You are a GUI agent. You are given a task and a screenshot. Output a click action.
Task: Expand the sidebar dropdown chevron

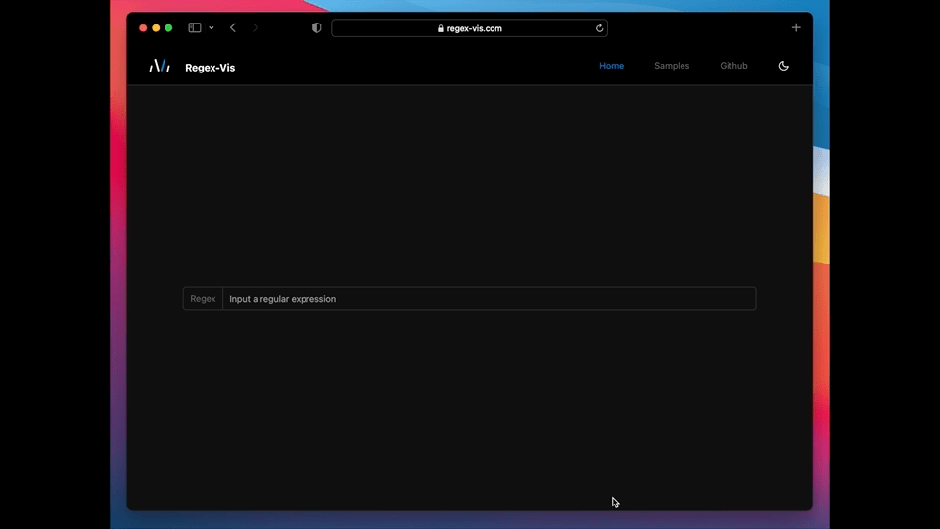[x=211, y=28]
